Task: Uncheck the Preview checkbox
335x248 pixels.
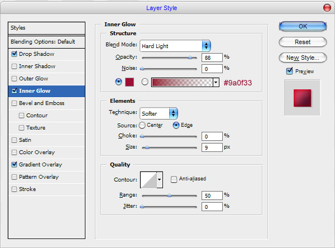Action: [x=289, y=71]
